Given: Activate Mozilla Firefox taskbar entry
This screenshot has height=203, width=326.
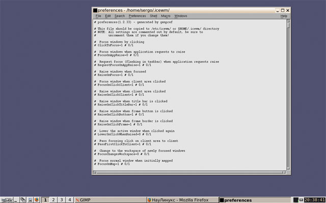Looking at the screenshot, I should (x=182, y=200).
